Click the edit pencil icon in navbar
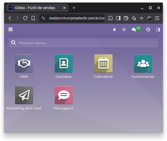 (124, 30)
